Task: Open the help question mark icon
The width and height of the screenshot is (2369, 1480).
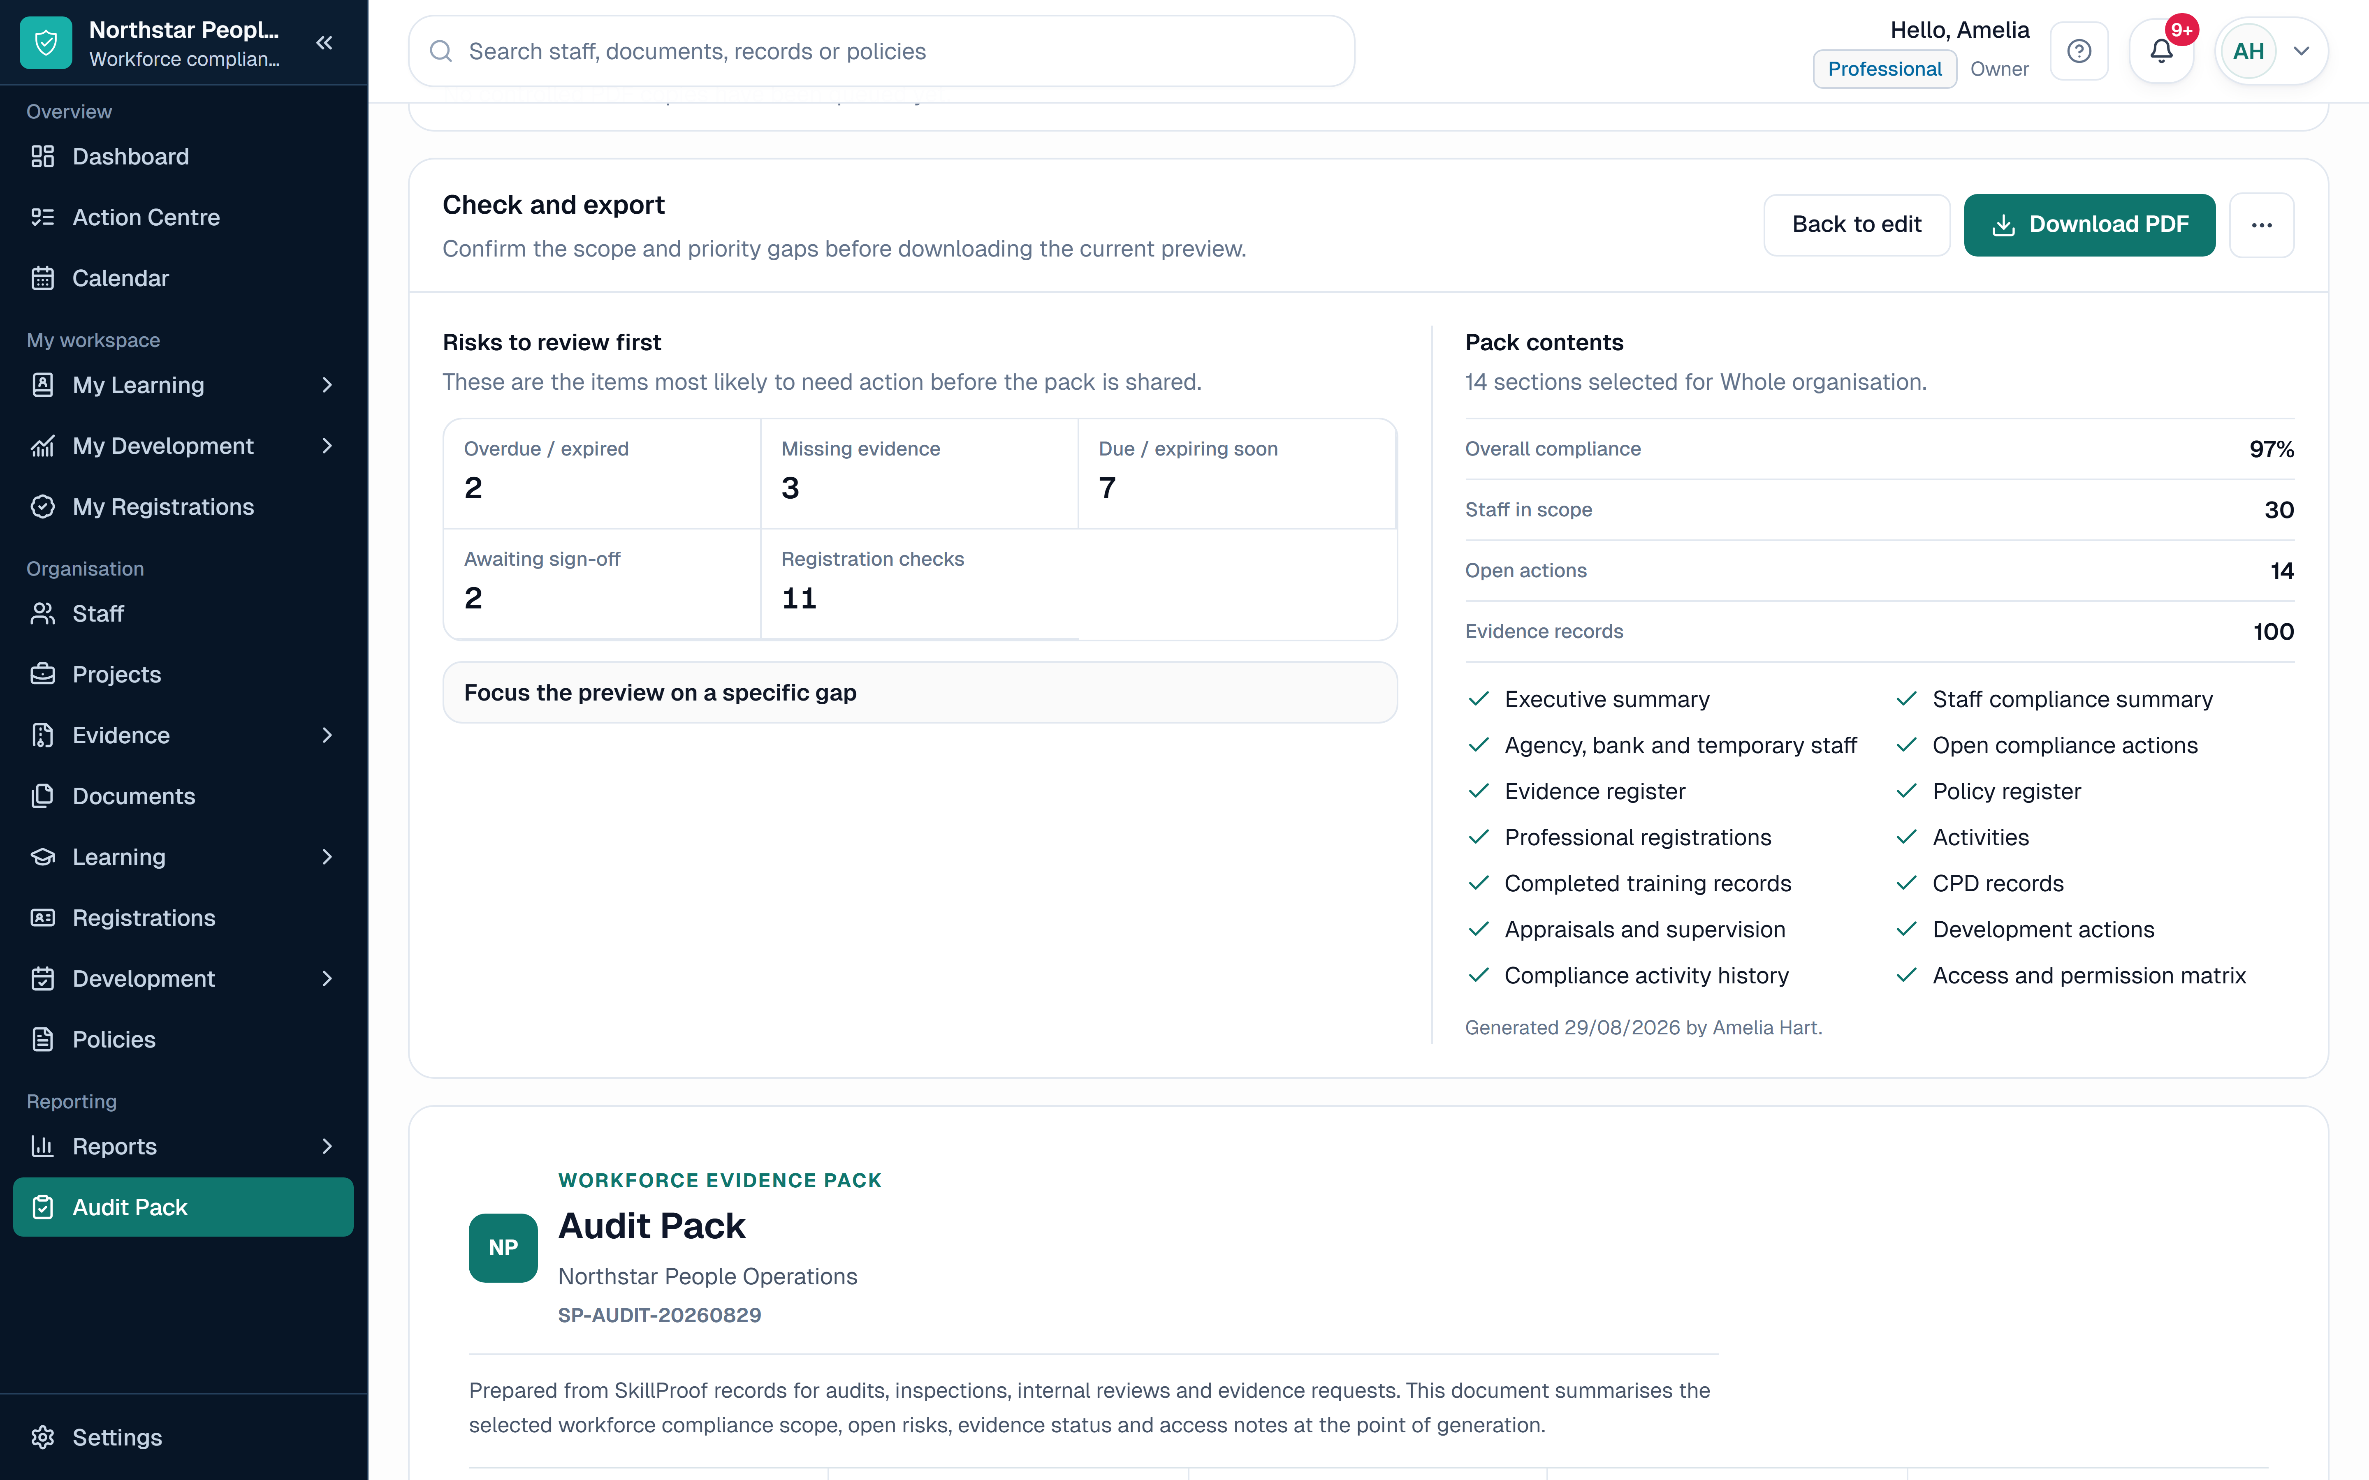Action: [2078, 51]
